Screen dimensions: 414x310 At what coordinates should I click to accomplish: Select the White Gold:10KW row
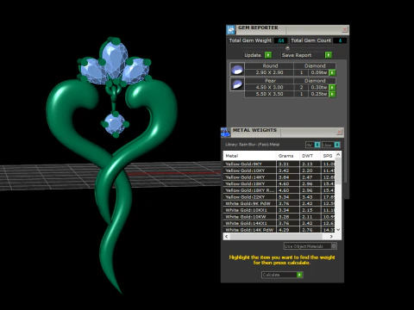point(279,217)
